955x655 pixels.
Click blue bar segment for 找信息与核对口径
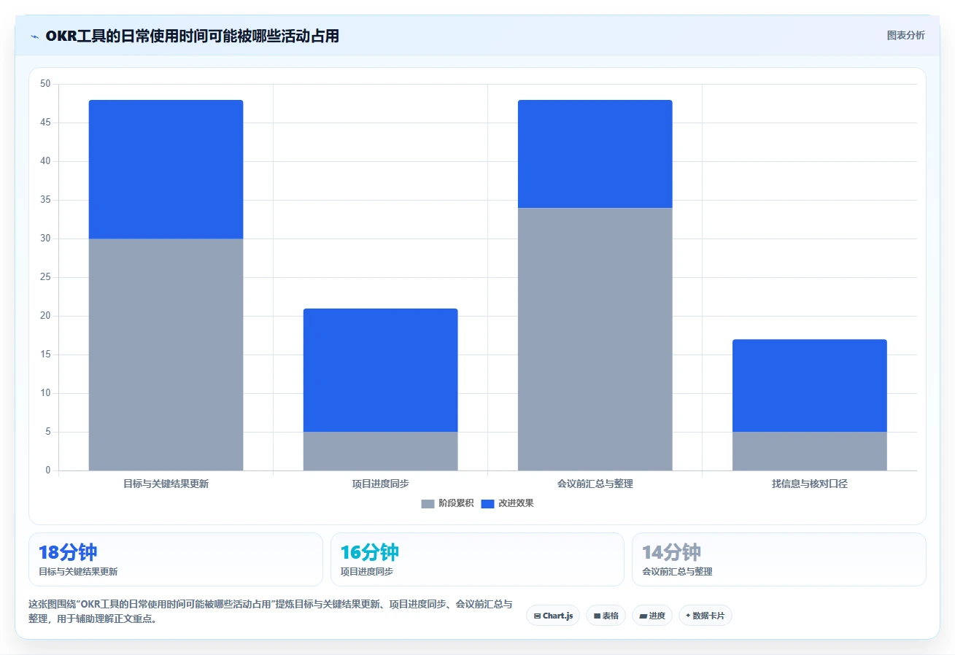pyautogui.click(x=809, y=385)
